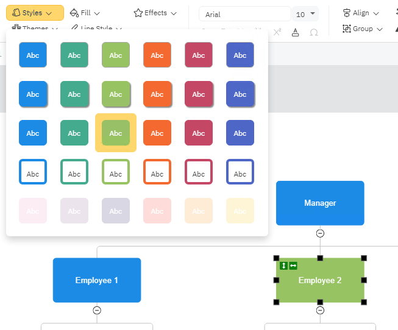Choose the orange outlined Abc style
This screenshot has width=398, height=330.
coord(157,172)
